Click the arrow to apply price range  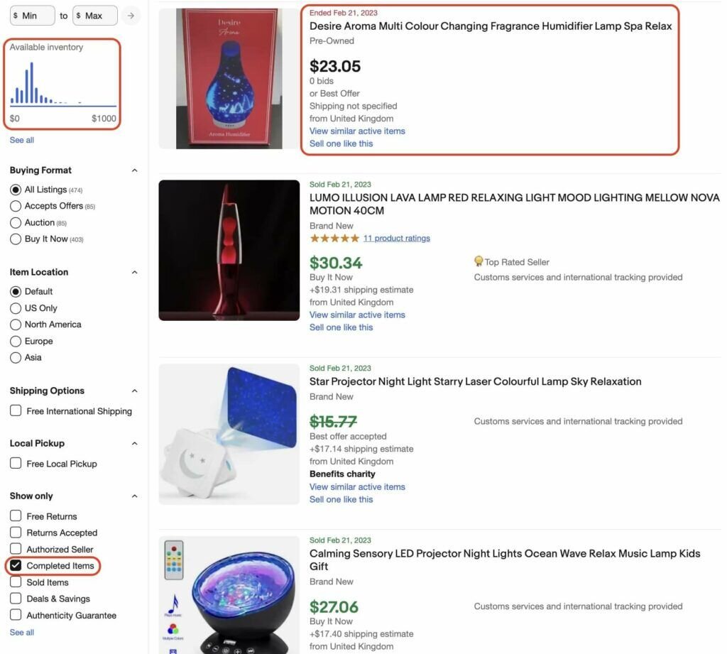click(131, 15)
